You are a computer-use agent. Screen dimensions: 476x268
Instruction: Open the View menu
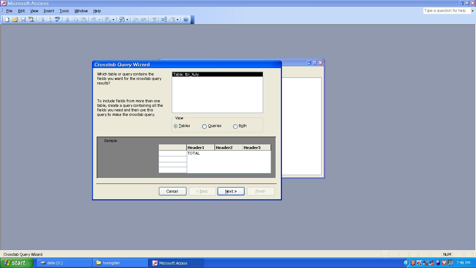pyautogui.click(x=34, y=11)
